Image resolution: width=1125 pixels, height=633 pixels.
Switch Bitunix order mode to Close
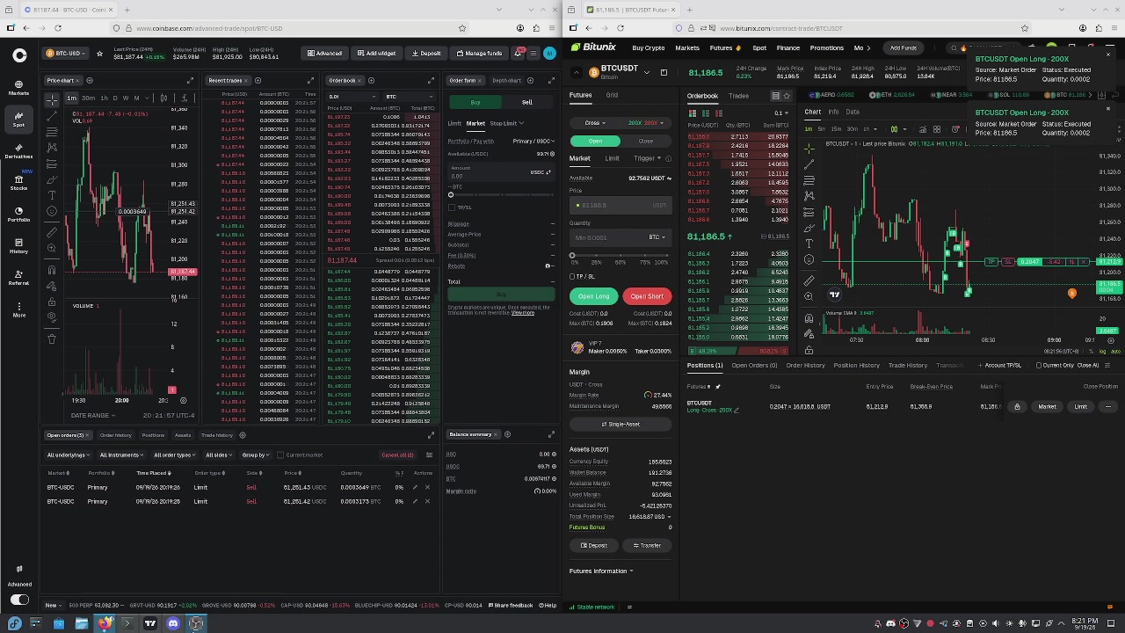[x=646, y=141]
